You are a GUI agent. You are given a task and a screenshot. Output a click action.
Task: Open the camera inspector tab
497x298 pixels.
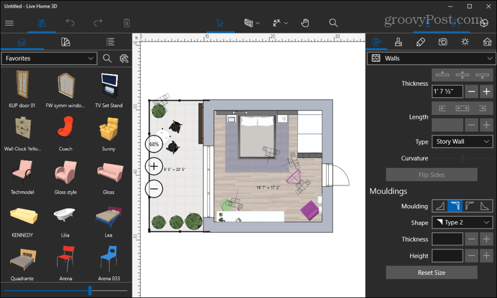click(443, 42)
